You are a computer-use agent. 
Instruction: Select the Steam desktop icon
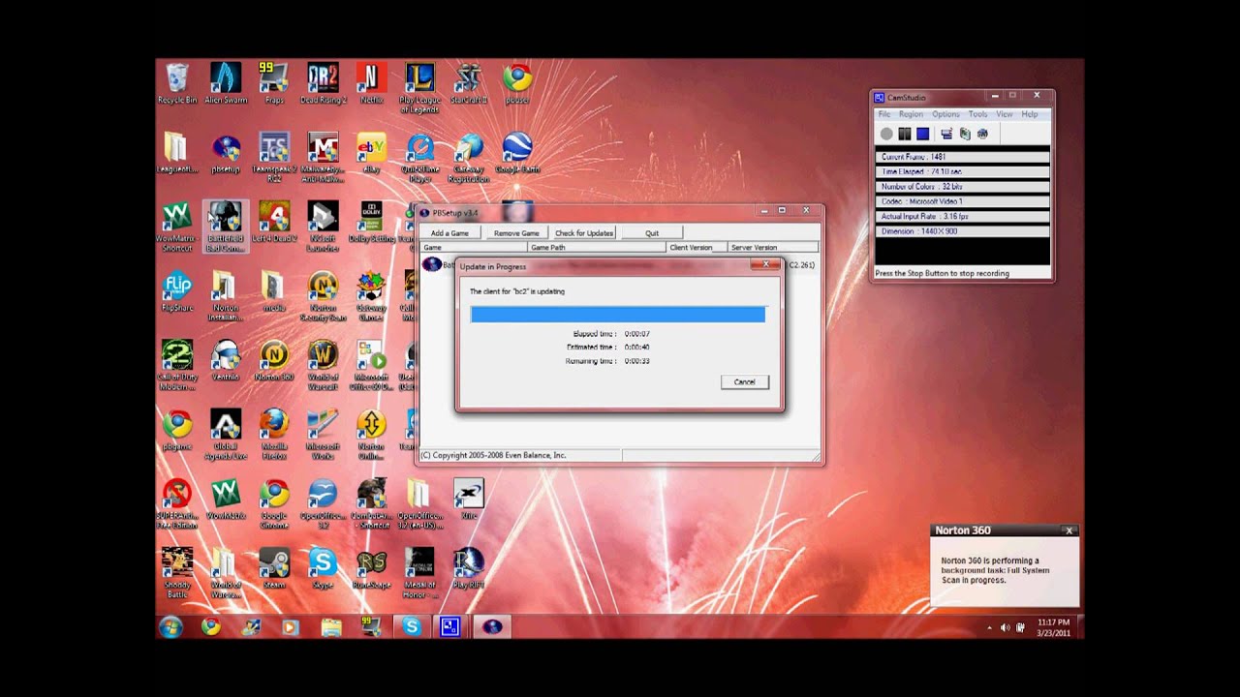(274, 569)
